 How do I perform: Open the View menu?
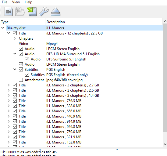(x=16, y=2)
